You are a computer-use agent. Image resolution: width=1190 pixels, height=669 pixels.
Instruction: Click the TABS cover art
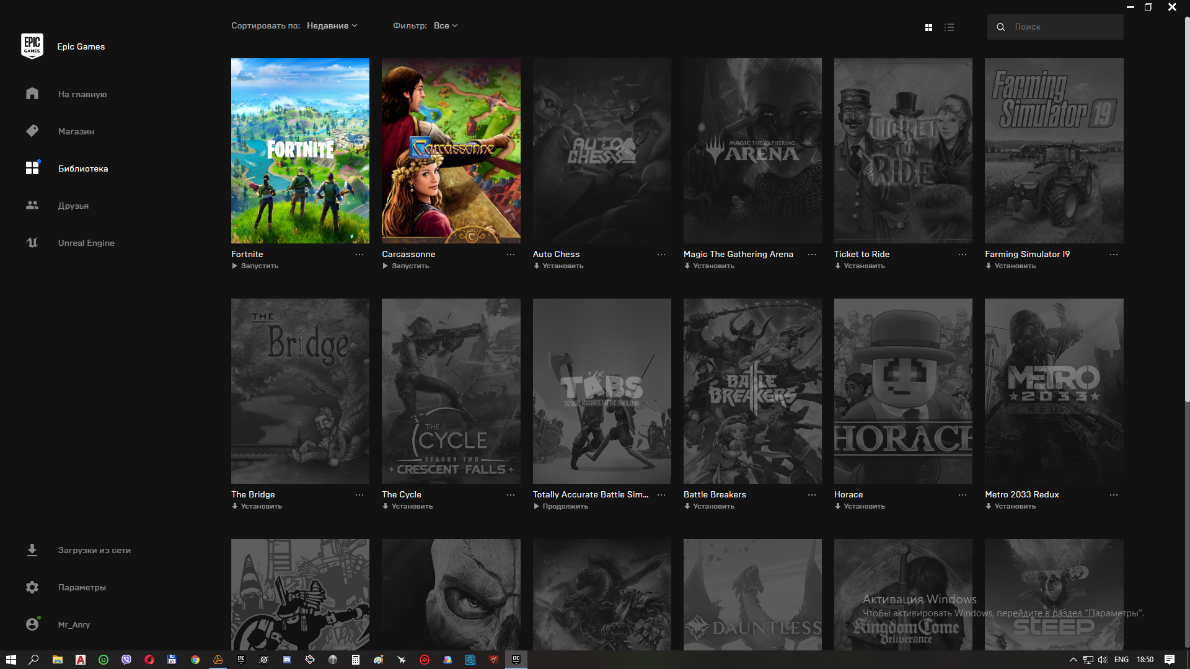[602, 391]
